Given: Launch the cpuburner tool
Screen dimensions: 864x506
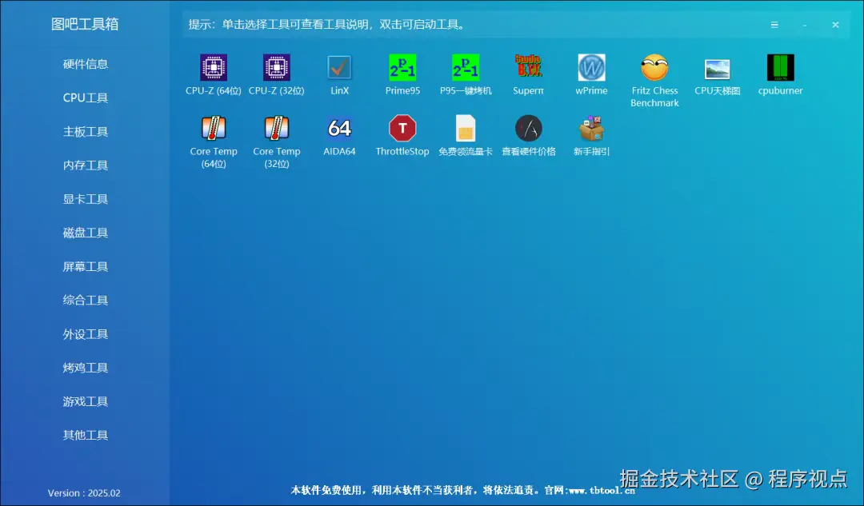Looking at the screenshot, I should 780,75.
